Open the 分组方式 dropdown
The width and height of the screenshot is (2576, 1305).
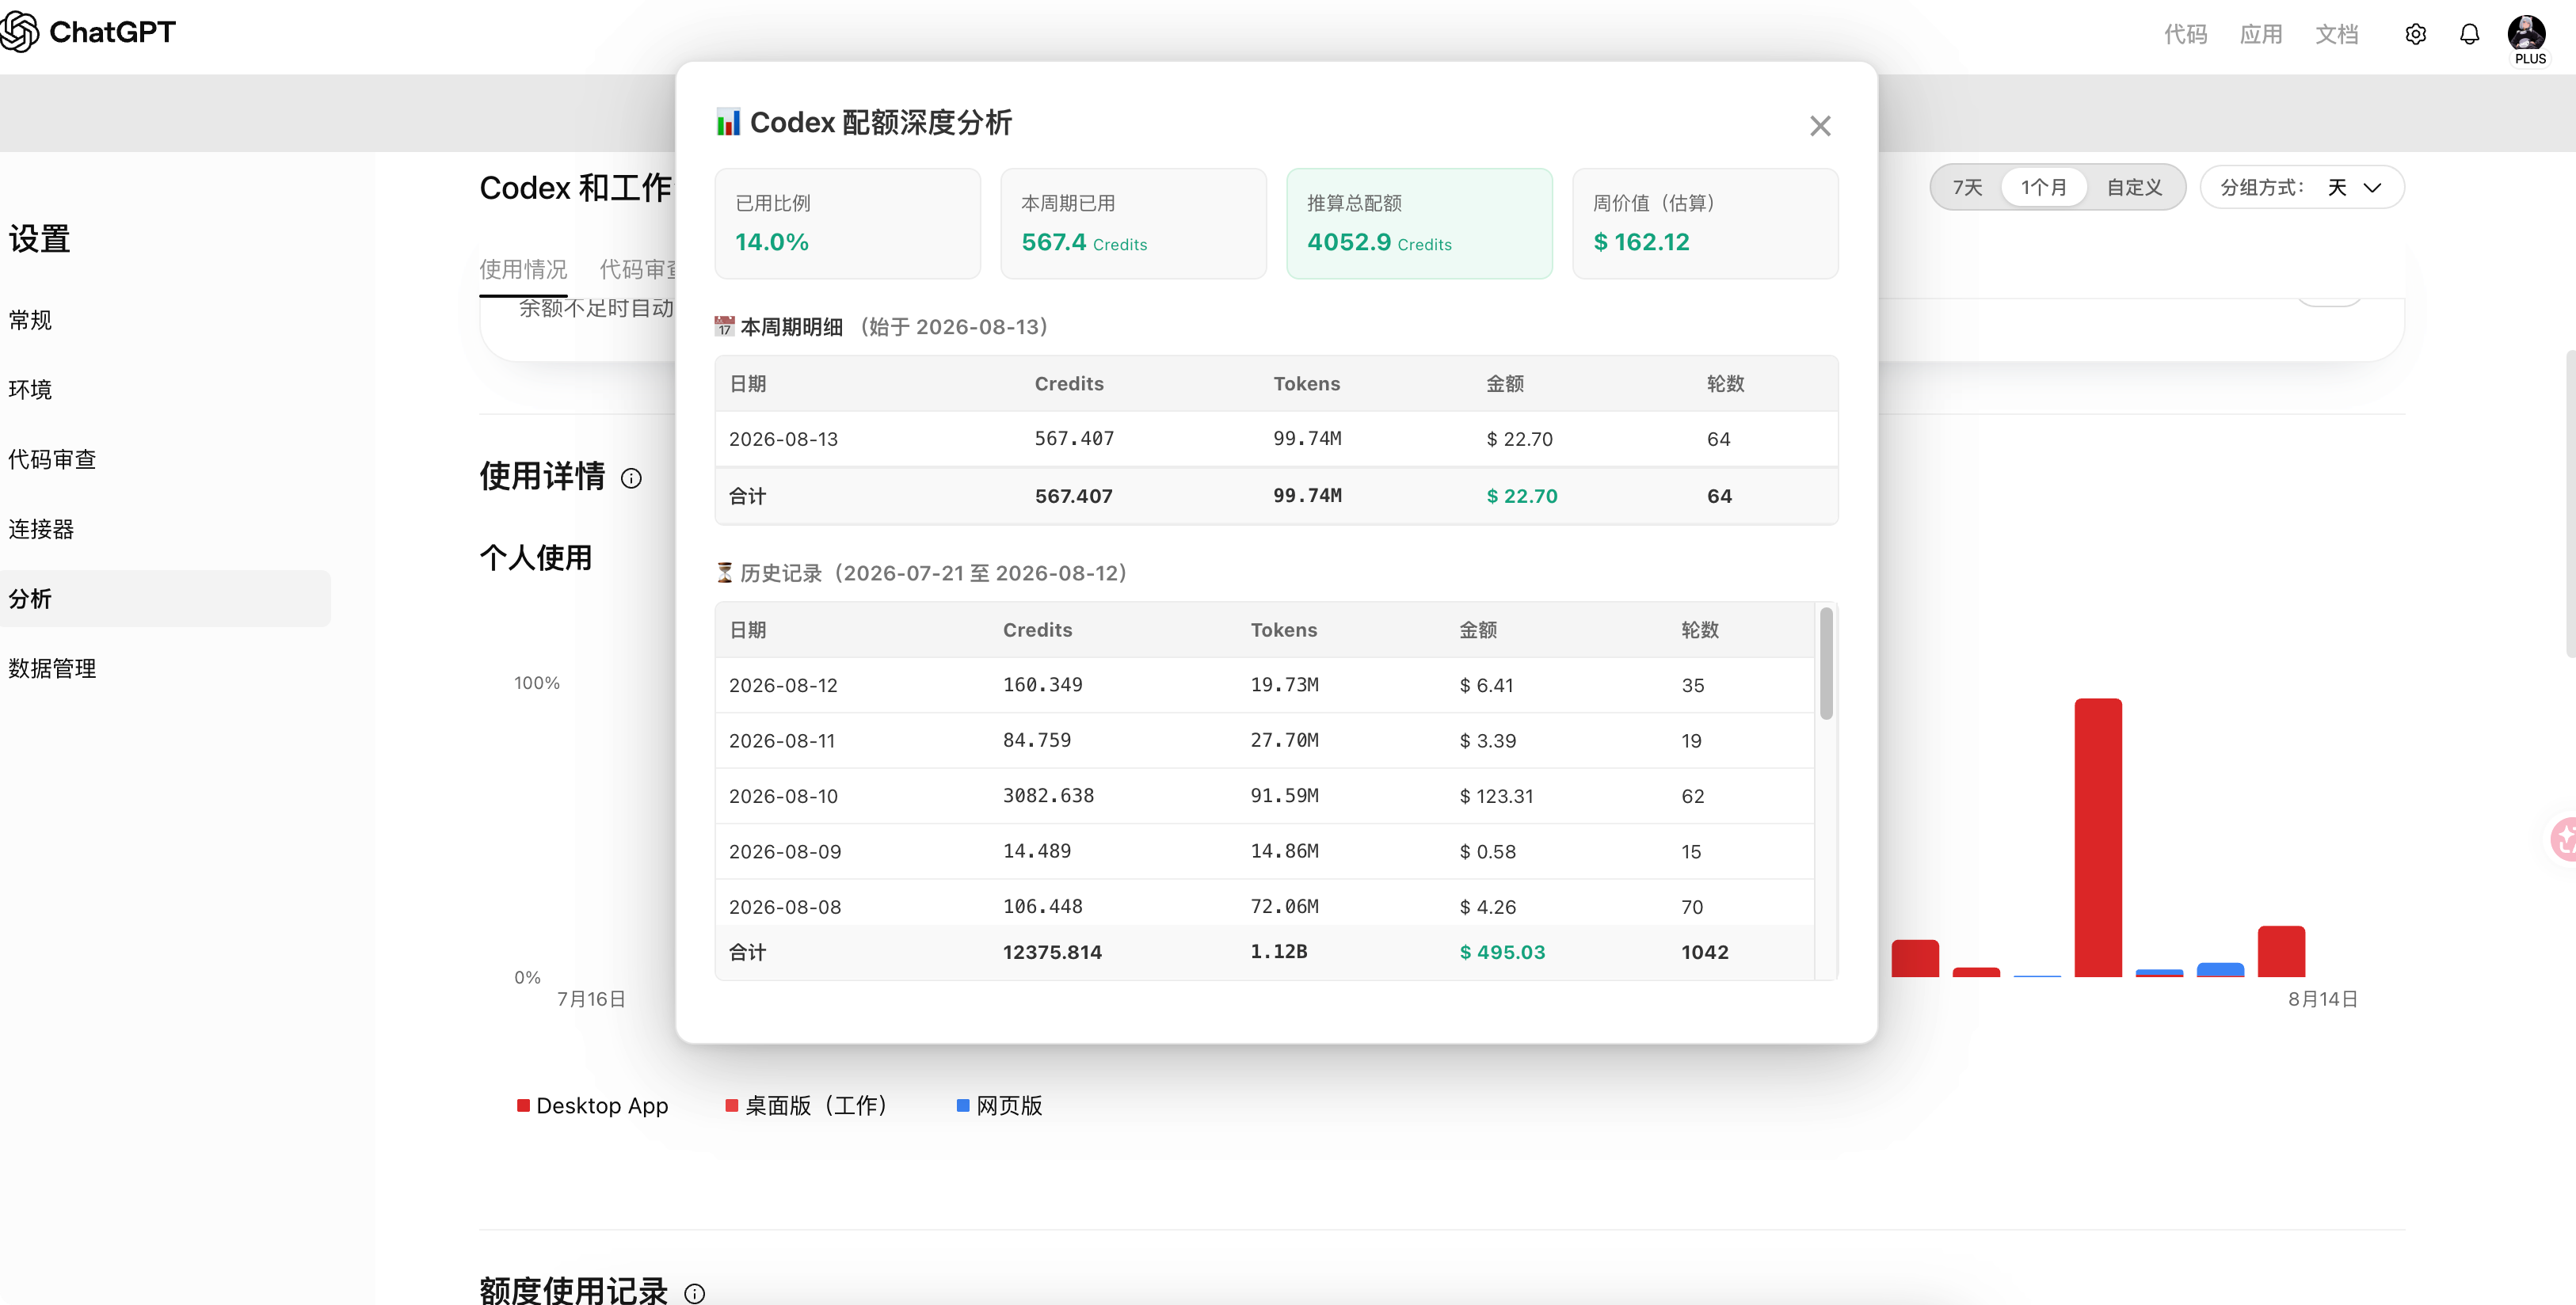pyautogui.click(x=2302, y=187)
